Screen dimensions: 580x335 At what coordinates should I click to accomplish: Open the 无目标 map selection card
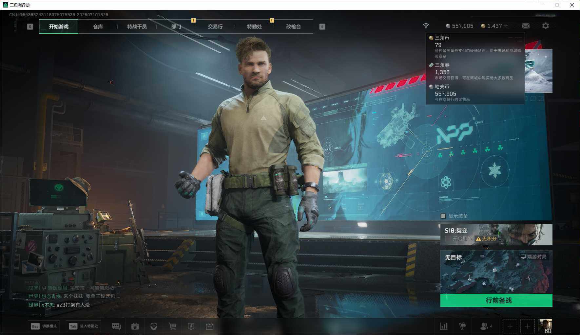pos(496,272)
